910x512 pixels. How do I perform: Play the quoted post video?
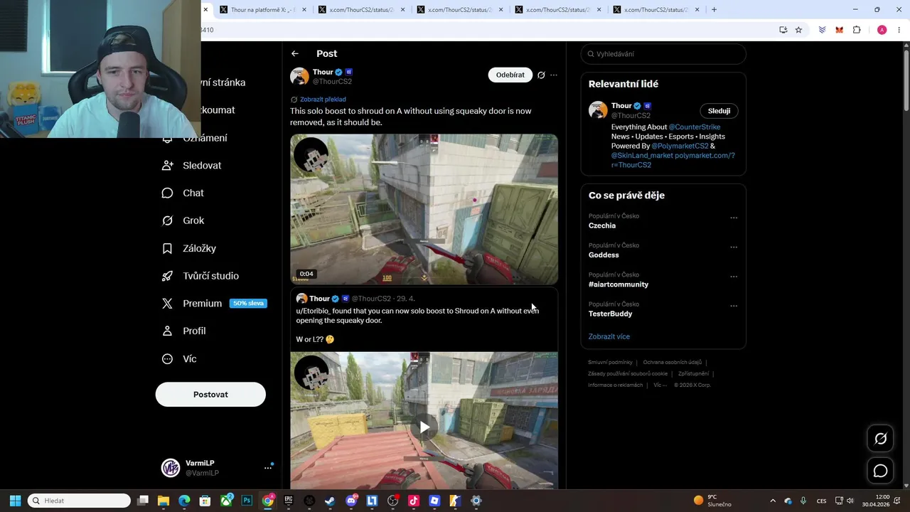(424, 427)
